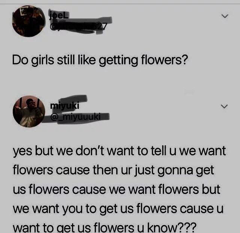
Task: Click the line "flowers cause then ur just gonna get"
Action: 113,170
